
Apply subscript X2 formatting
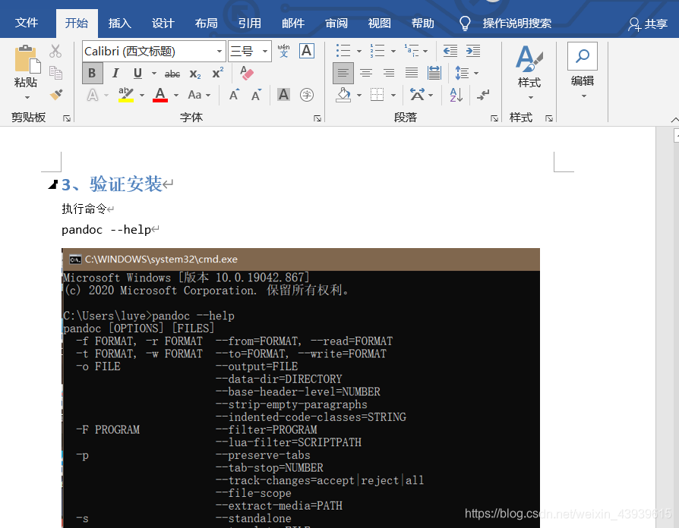click(195, 74)
